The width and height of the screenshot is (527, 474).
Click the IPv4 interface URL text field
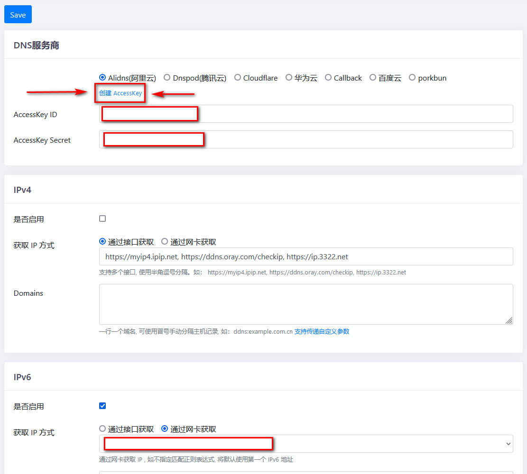click(x=306, y=256)
